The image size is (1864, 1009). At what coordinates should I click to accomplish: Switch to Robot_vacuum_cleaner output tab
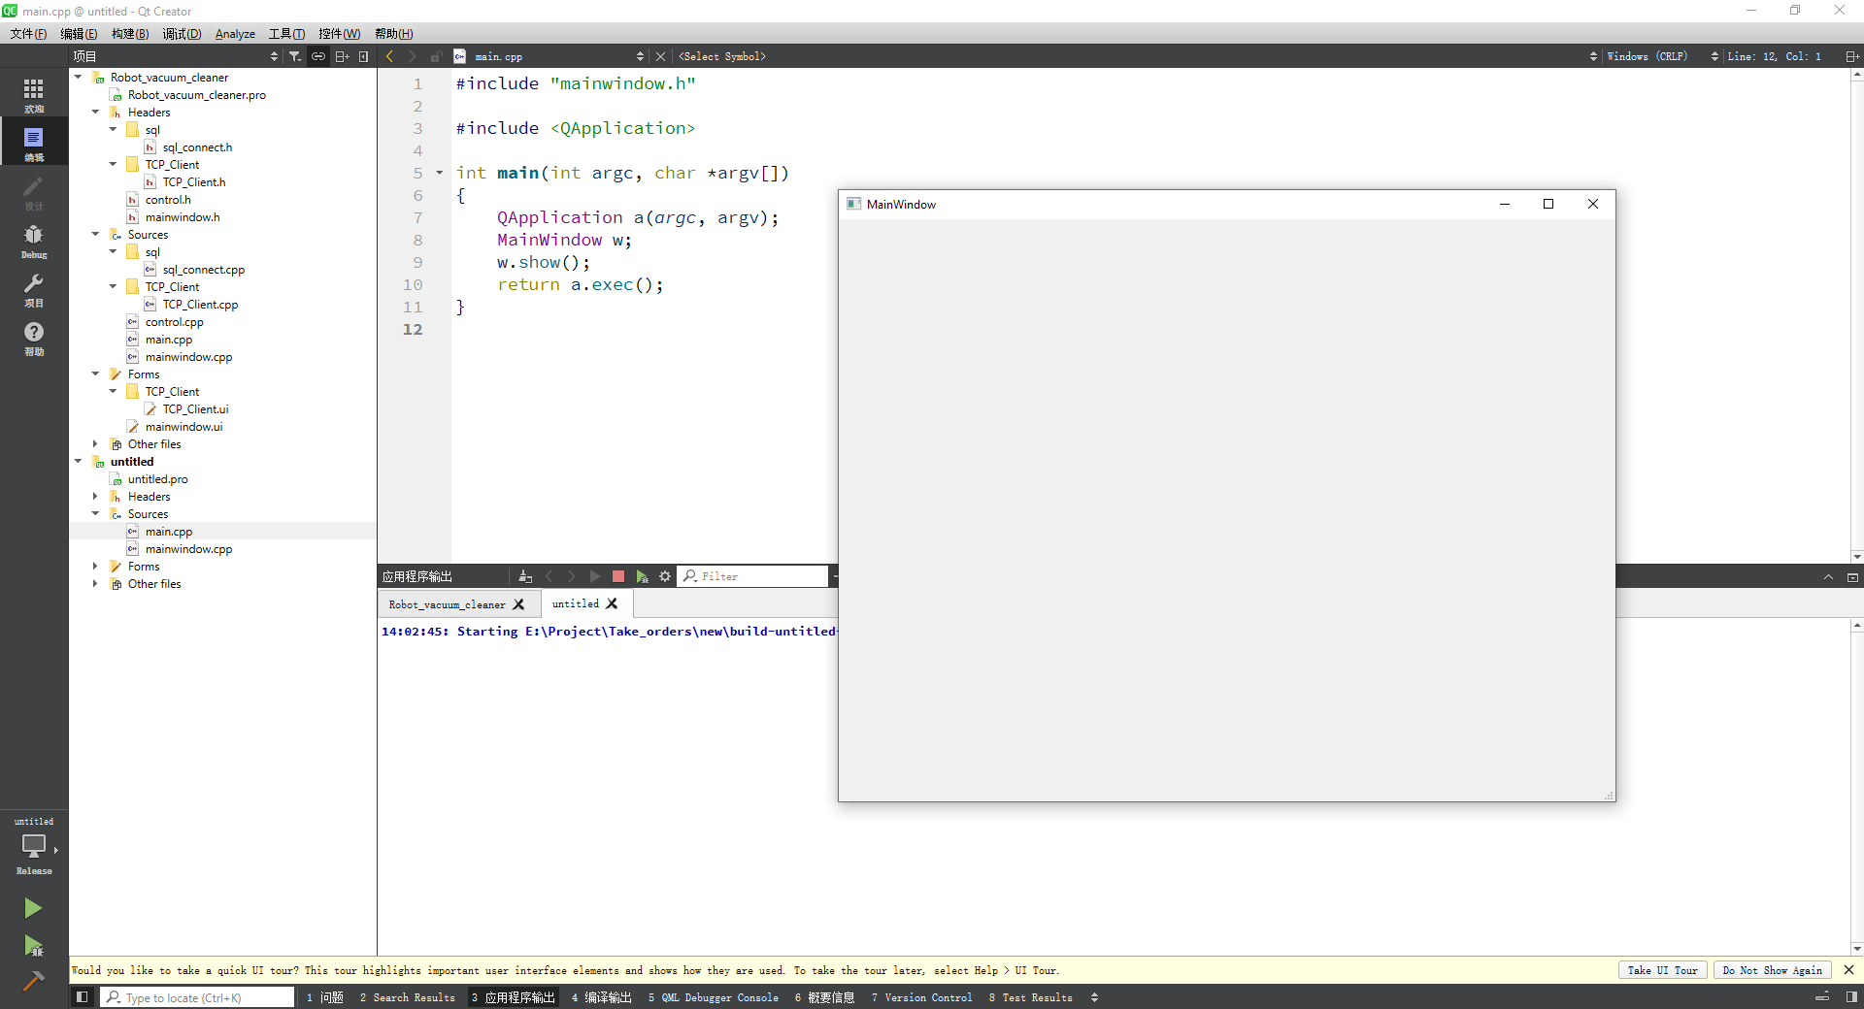[447, 604]
